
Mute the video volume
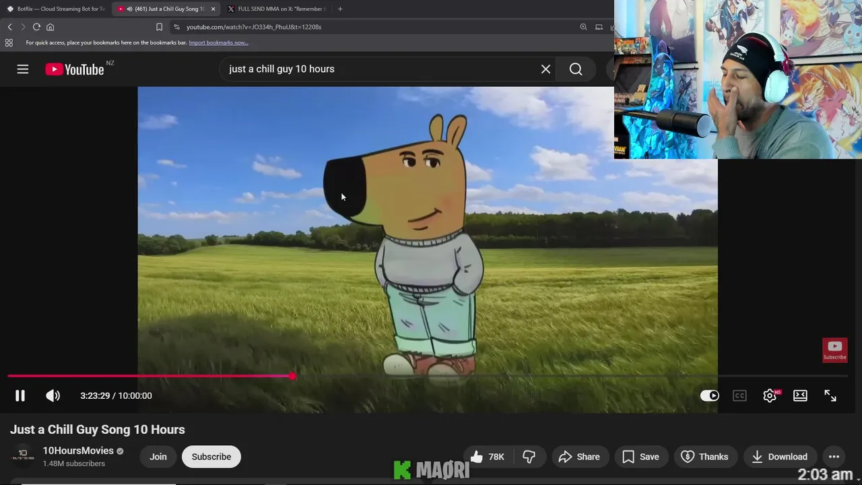(53, 395)
